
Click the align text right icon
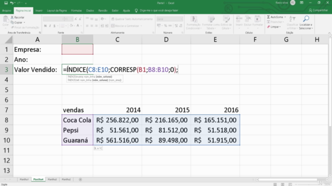(x=96, y=26)
